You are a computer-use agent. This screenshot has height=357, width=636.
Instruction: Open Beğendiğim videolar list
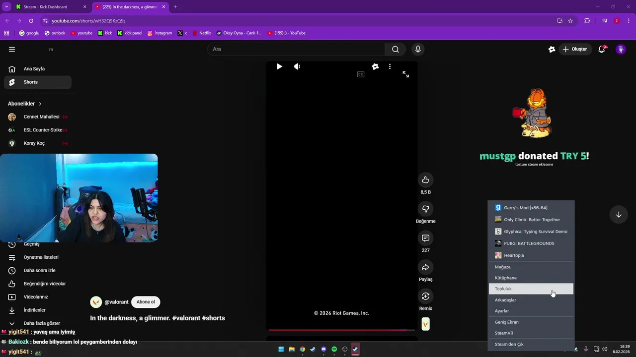(x=38, y=284)
